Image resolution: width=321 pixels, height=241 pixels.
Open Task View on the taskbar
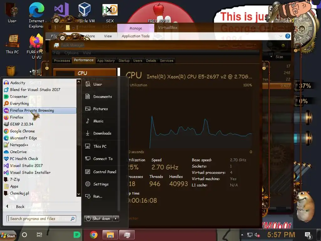[39, 235]
